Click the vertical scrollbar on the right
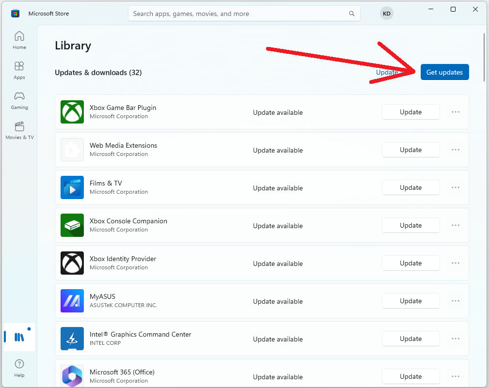 coord(484,58)
